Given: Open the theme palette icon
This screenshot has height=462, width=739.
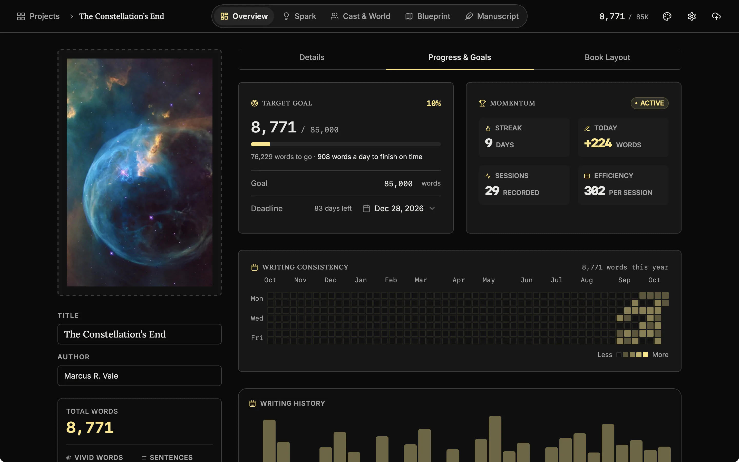Looking at the screenshot, I should (667, 16).
